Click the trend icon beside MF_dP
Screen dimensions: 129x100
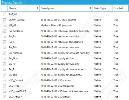point(4,25)
